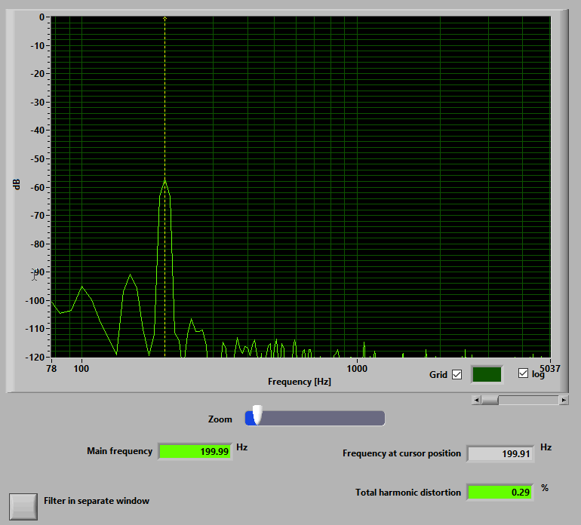Click the x-axis label 100
Image resolution: width=581 pixels, height=525 pixels.
click(81, 369)
